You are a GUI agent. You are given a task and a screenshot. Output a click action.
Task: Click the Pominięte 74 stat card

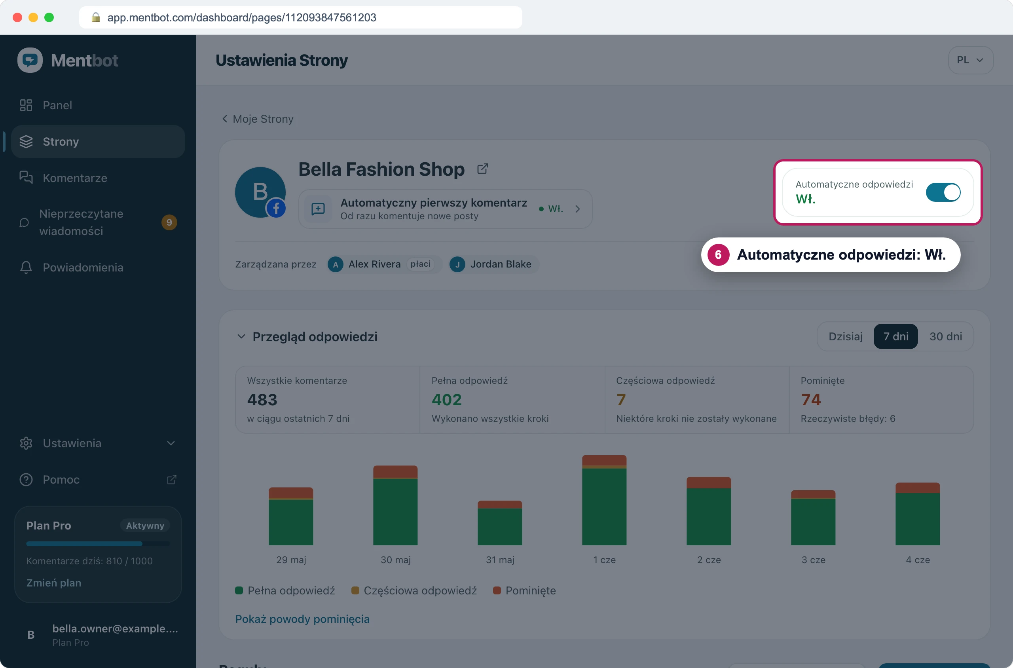click(x=881, y=400)
